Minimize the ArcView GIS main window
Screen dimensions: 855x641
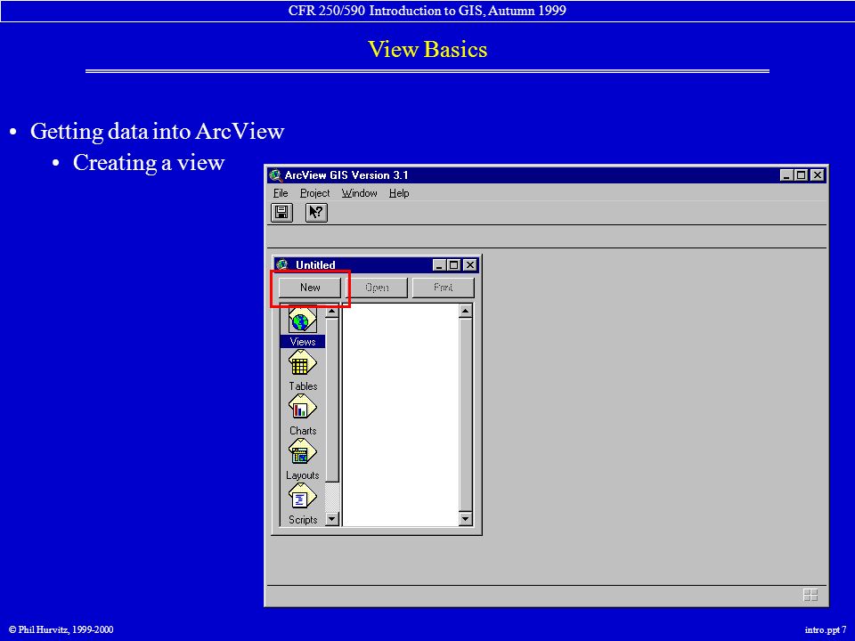786,175
